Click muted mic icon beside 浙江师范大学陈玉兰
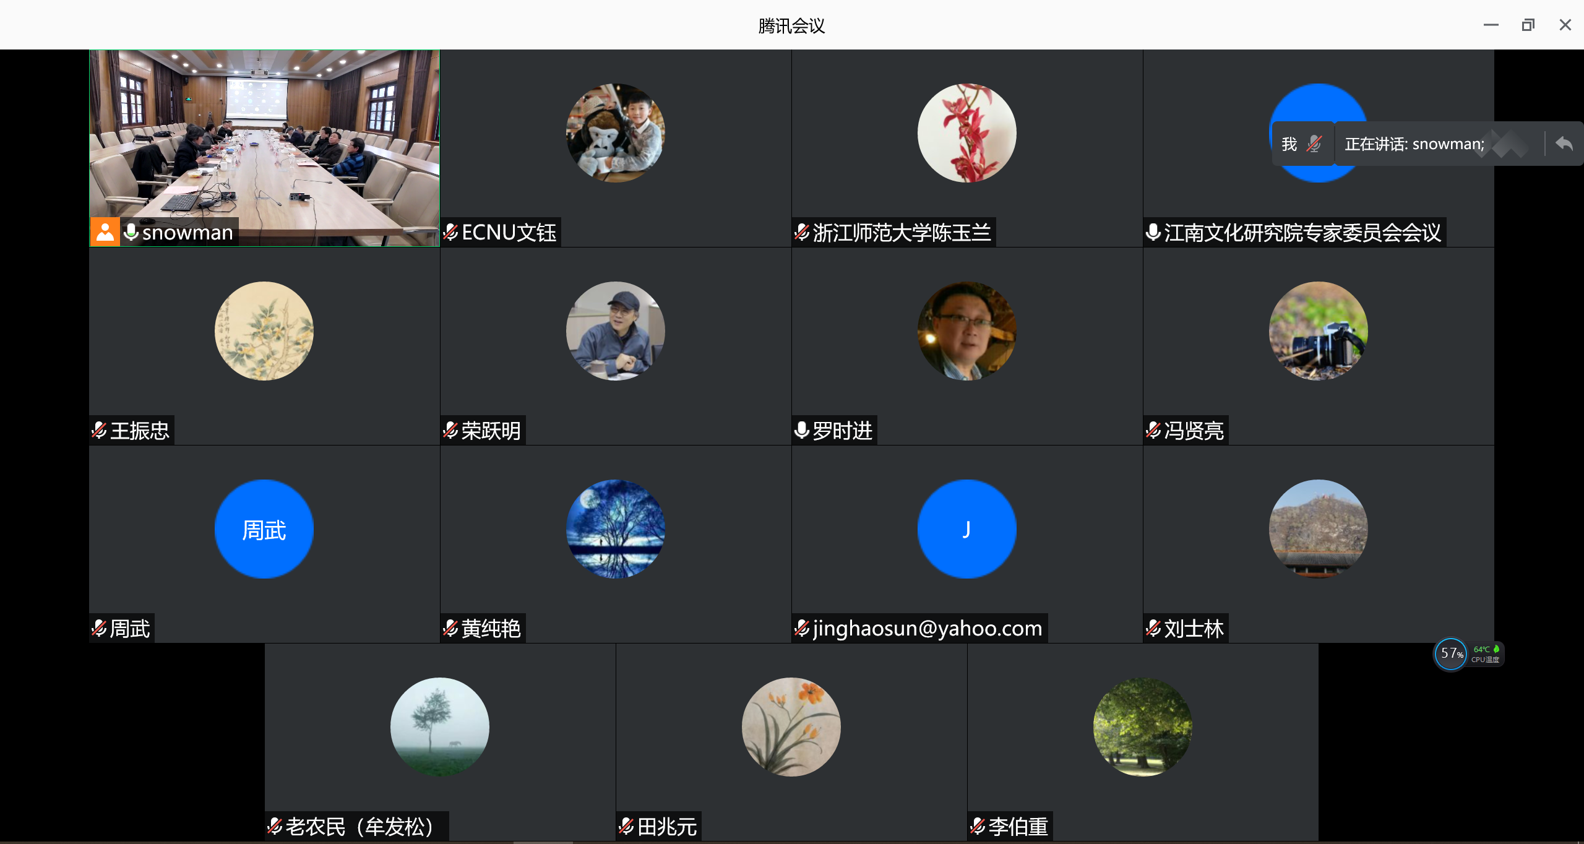 (802, 233)
